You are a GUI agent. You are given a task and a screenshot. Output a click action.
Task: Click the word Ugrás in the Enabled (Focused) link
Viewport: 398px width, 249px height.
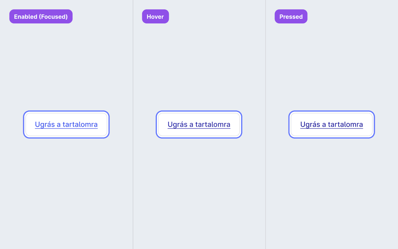pos(45,125)
